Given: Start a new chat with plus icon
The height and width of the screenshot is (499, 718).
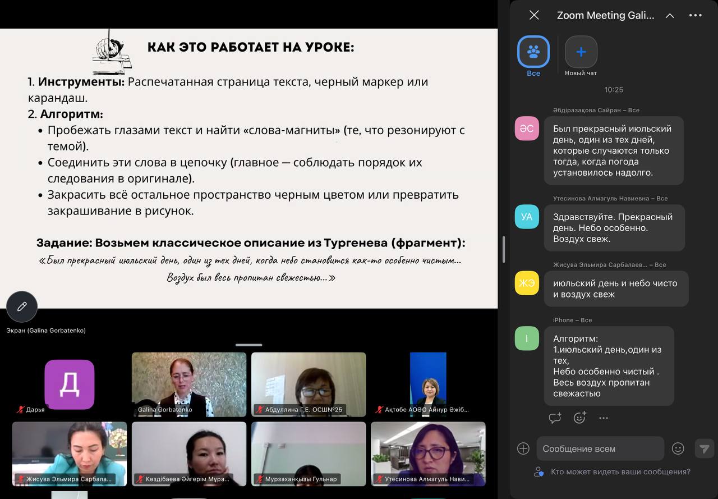Looking at the screenshot, I should [x=581, y=52].
